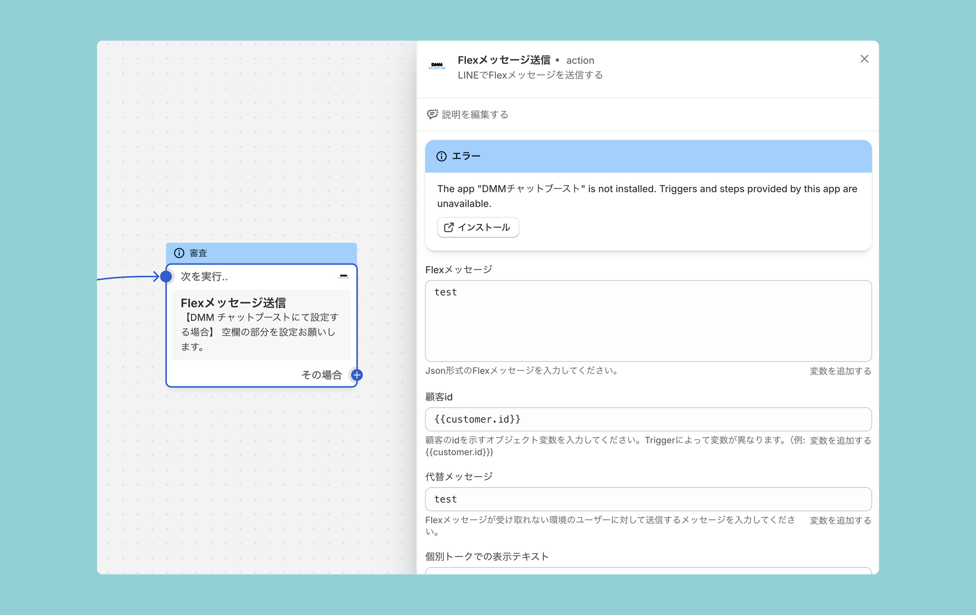Click the info icon next to 審査
976x615 pixels.
click(179, 253)
